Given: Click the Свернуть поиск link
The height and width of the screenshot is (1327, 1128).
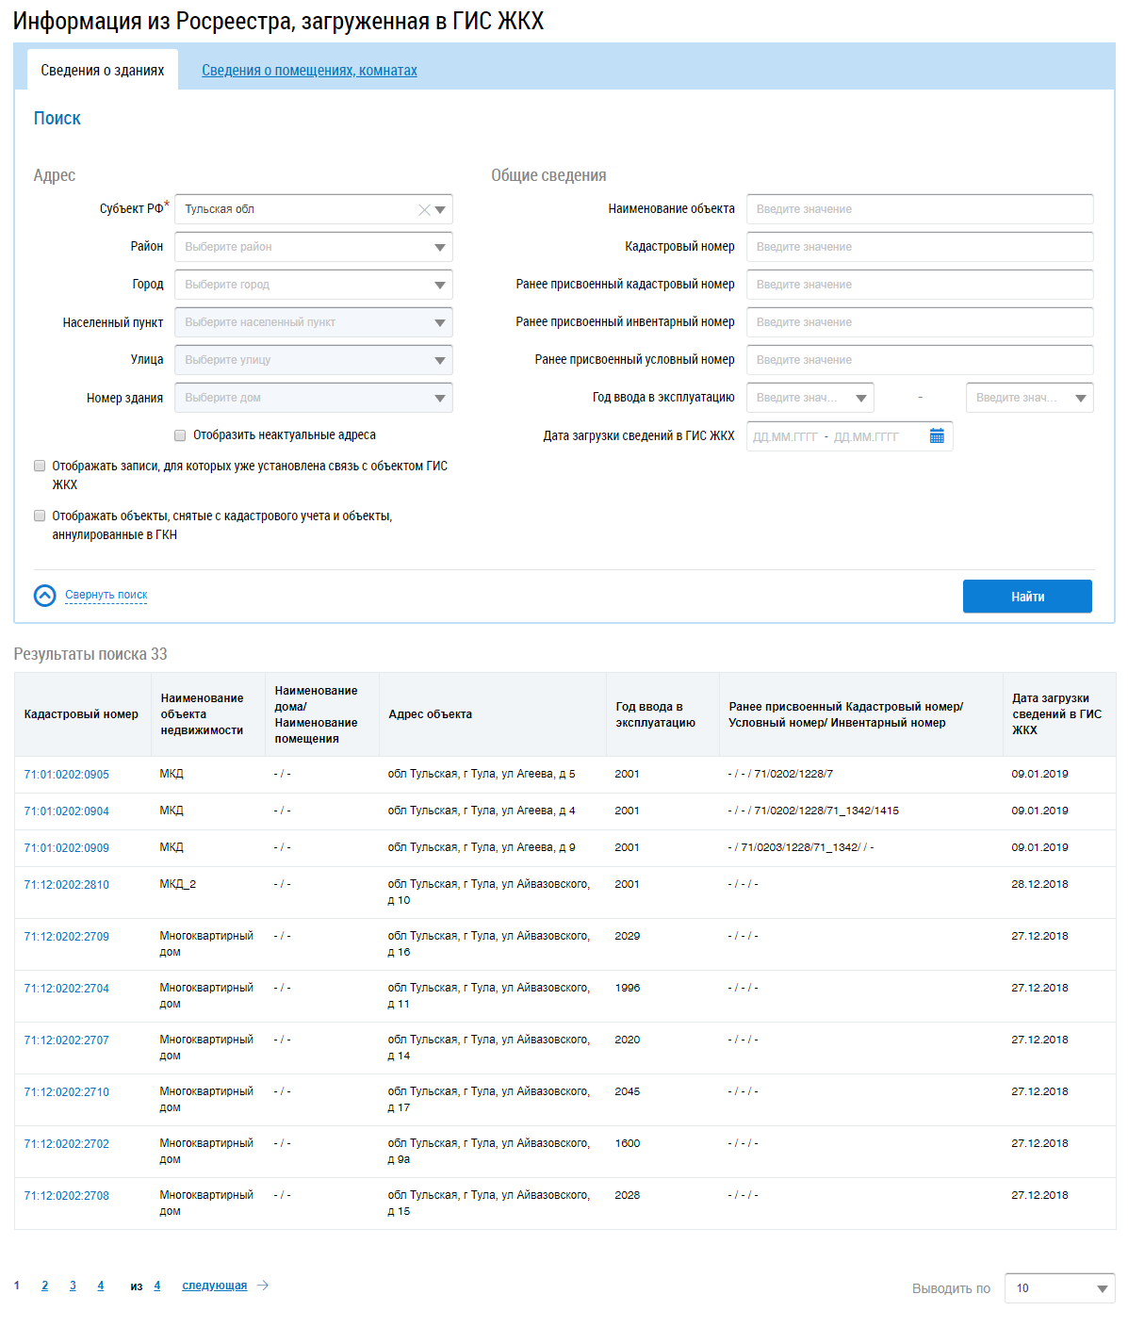Looking at the screenshot, I should coord(106,595).
